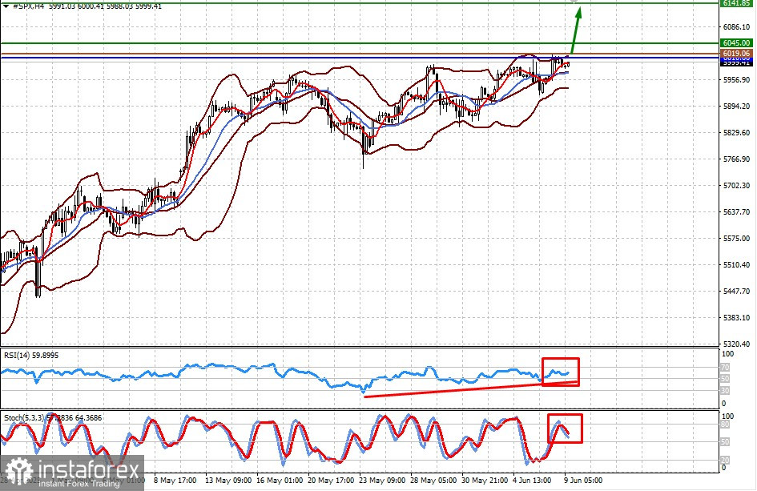Click the 8 May 17:00 time label
This screenshot has width=757, height=491.
click(175, 481)
